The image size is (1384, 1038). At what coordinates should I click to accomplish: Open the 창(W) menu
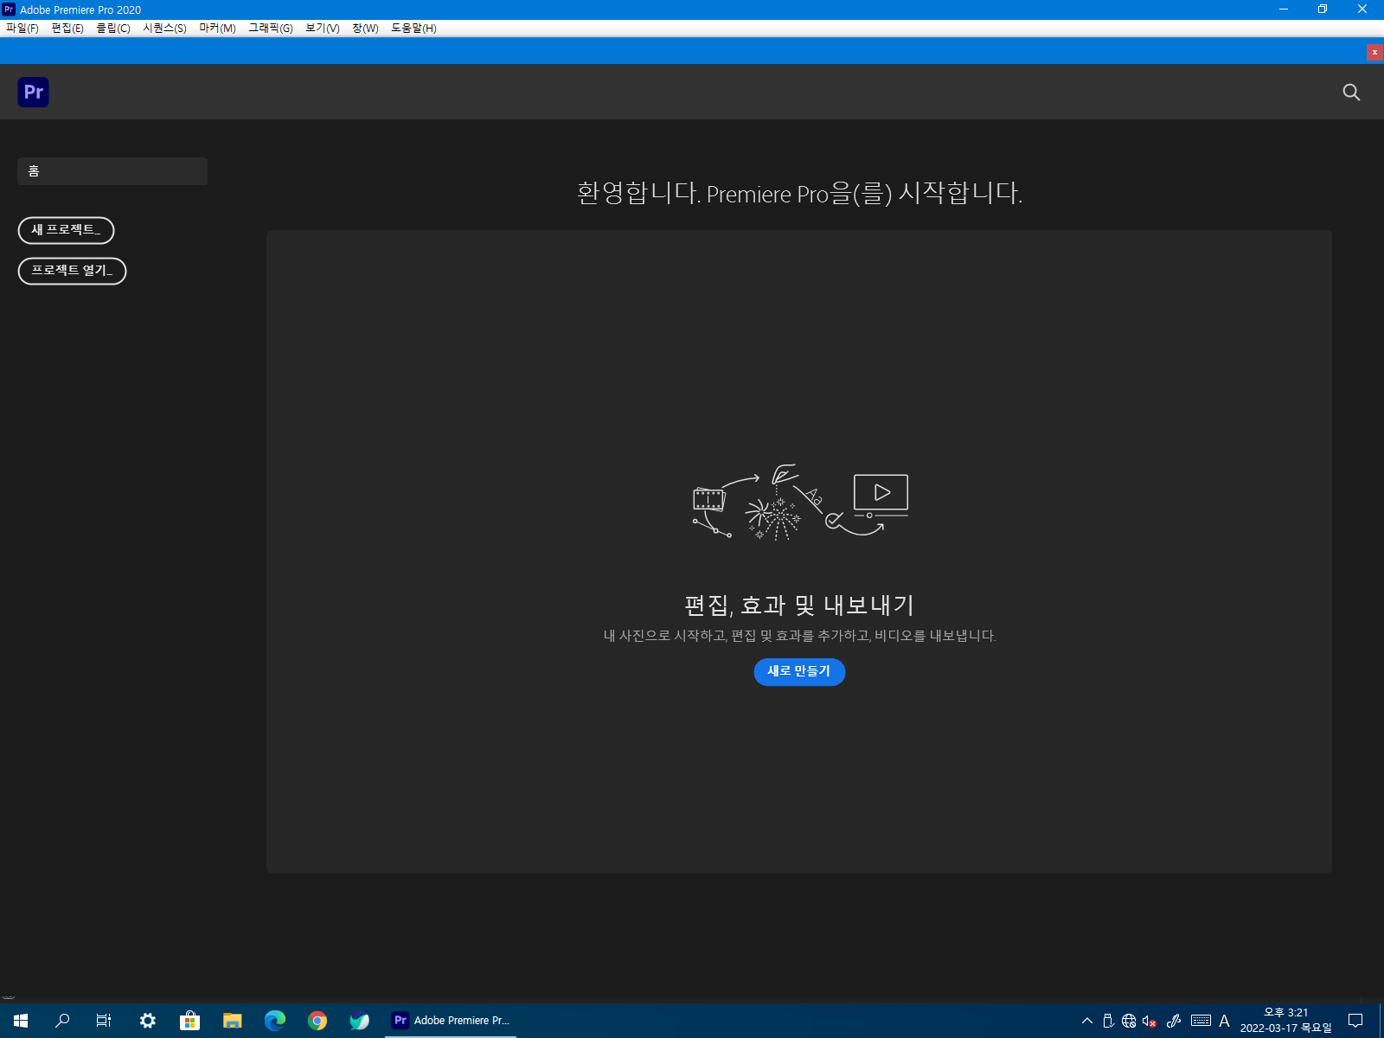365,28
